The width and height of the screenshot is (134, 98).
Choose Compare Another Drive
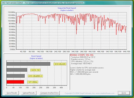coord(49,93)
